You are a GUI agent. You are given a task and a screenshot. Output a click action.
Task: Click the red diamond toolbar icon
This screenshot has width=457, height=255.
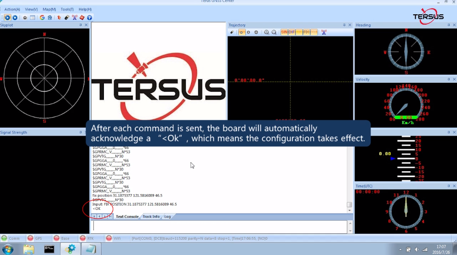point(82,18)
